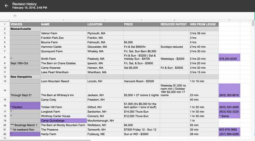Click the '^ Same' purple cell

(x=229, y=116)
